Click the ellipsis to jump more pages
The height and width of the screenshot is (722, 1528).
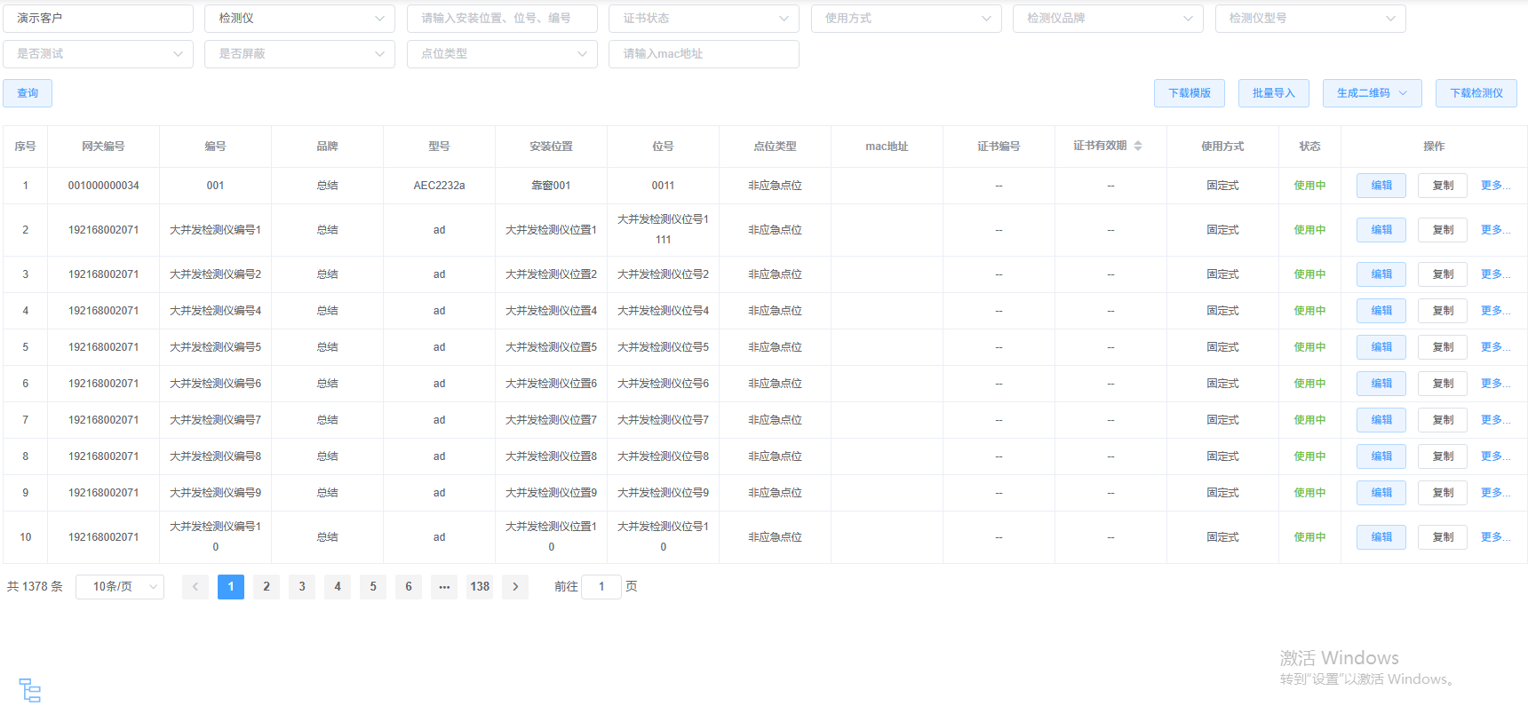click(444, 586)
